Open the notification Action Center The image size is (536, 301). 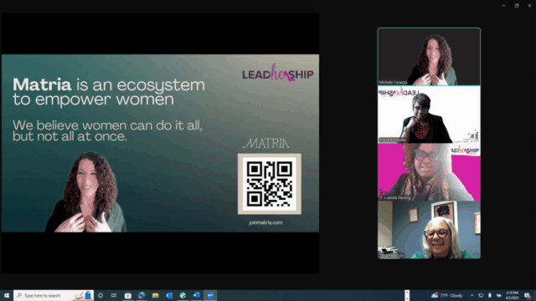click(x=528, y=295)
